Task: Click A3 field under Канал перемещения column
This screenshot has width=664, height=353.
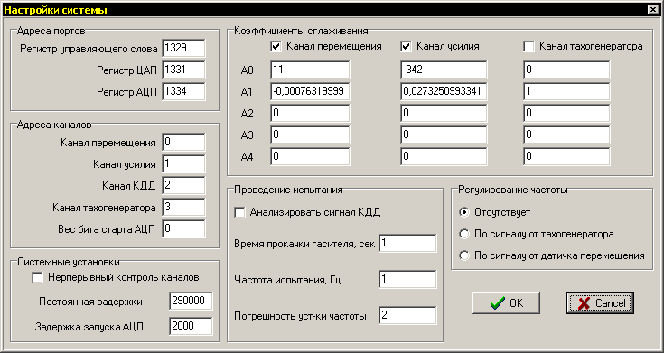Action: (310, 135)
